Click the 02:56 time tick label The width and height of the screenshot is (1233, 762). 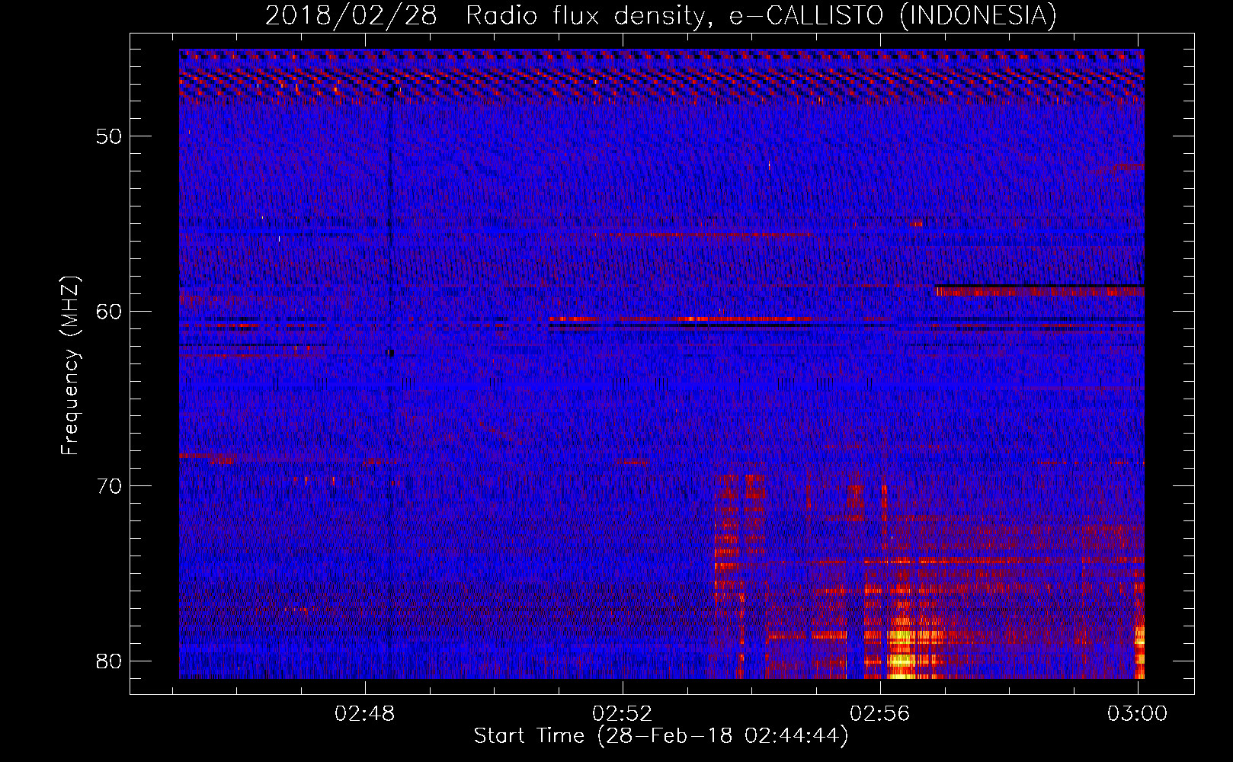coord(880,714)
